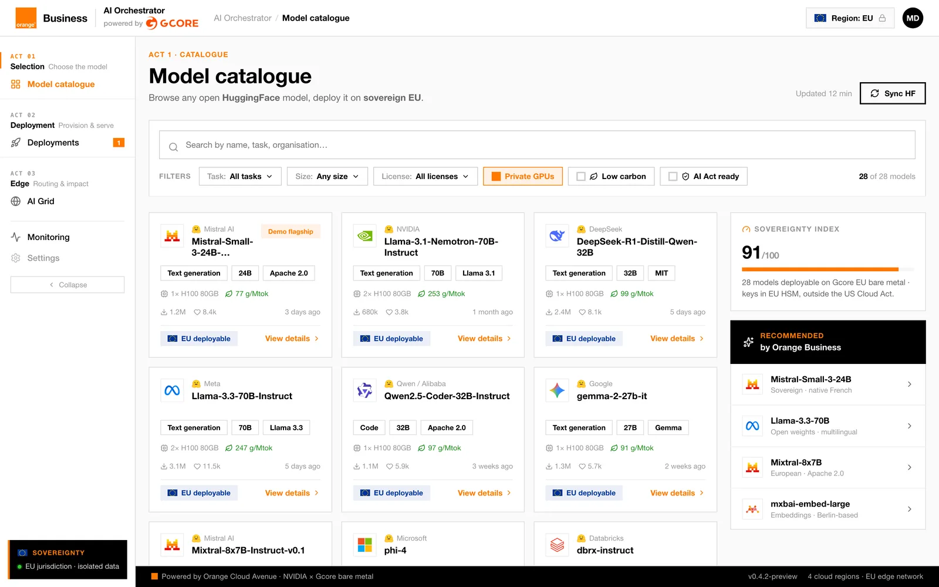Click the Microsoft logo on phi-4 card

tap(364, 545)
